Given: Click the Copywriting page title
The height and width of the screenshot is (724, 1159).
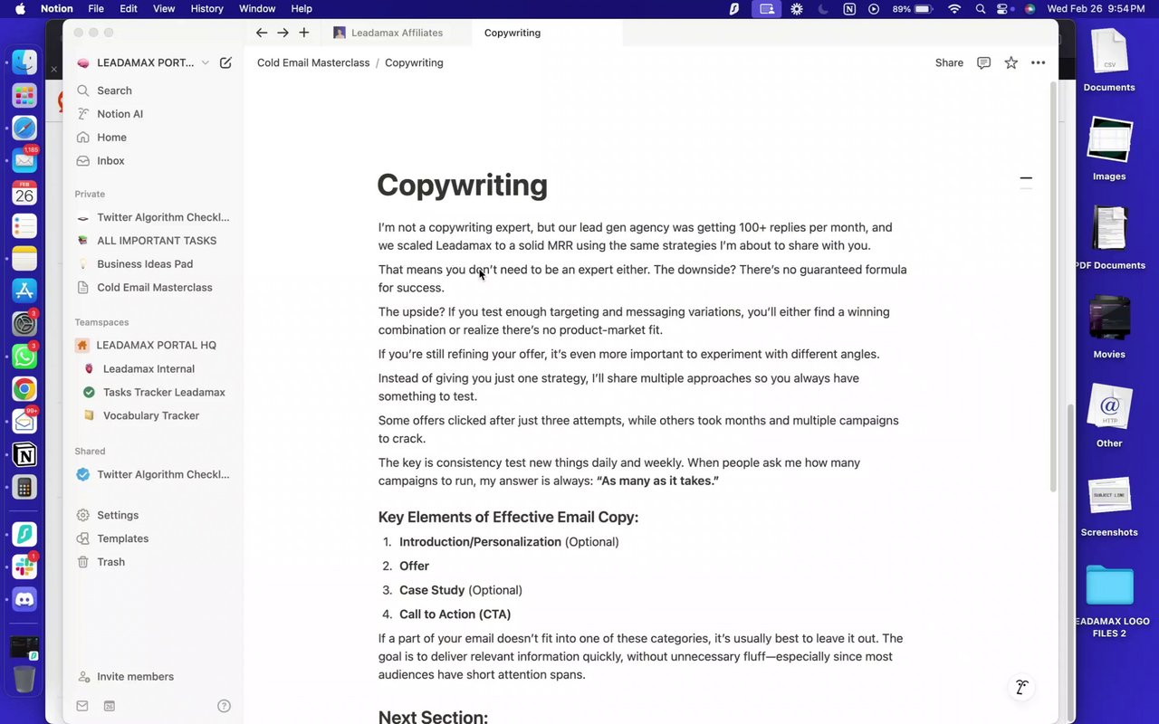Looking at the screenshot, I should [x=462, y=185].
